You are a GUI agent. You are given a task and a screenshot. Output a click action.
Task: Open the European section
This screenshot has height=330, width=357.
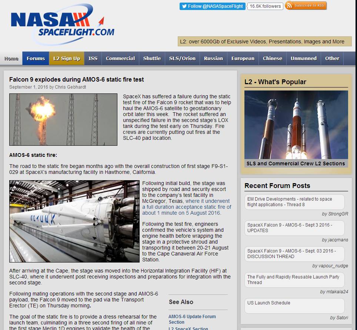pos(243,58)
